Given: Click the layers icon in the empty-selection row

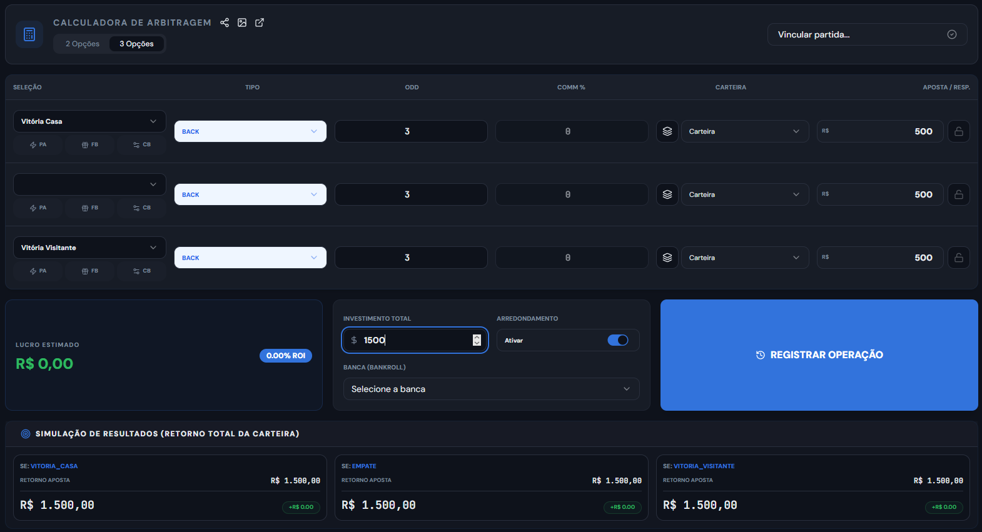Looking at the screenshot, I should (667, 194).
